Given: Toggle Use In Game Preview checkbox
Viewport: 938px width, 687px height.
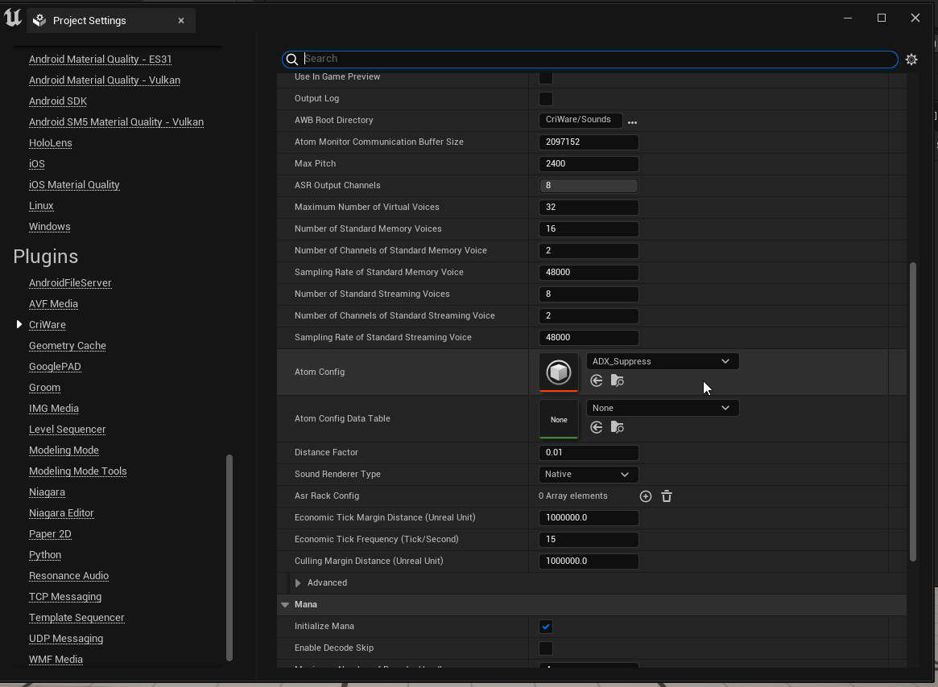Looking at the screenshot, I should (x=546, y=77).
